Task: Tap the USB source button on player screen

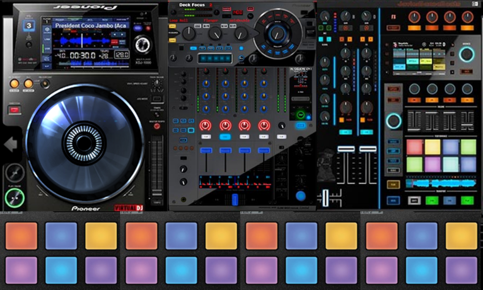Action: point(47,49)
